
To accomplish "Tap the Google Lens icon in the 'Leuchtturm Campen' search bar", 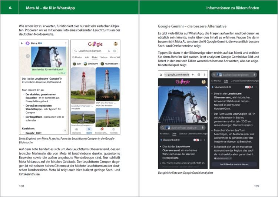I will click(x=115, y=51).
